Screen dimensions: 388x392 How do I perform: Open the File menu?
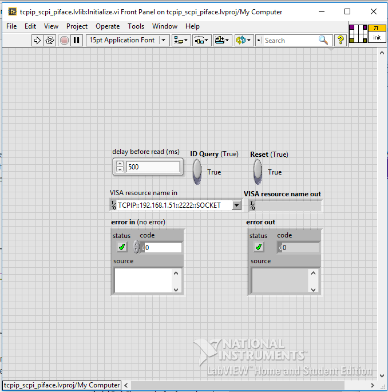click(x=11, y=26)
